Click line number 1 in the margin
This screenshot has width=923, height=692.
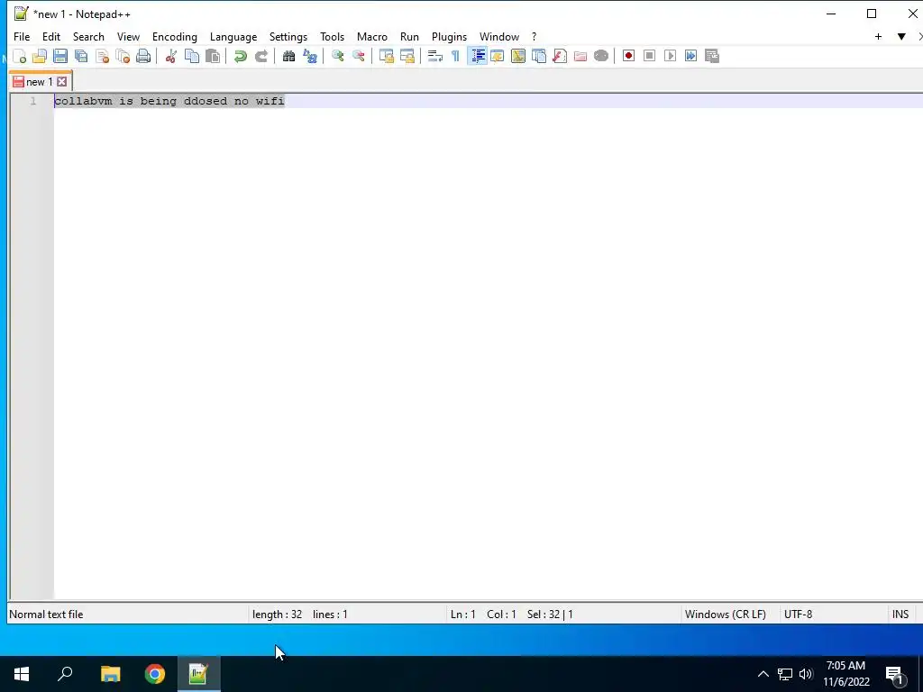coord(33,101)
